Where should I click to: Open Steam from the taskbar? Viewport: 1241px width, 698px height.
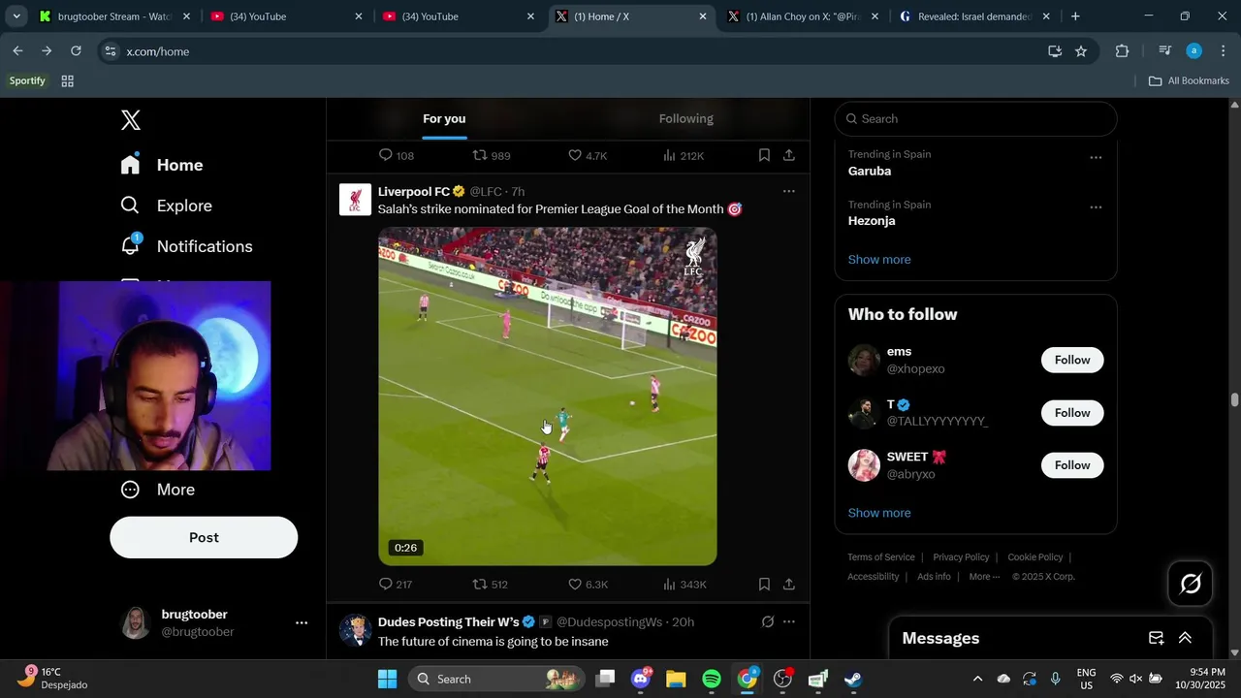click(853, 679)
